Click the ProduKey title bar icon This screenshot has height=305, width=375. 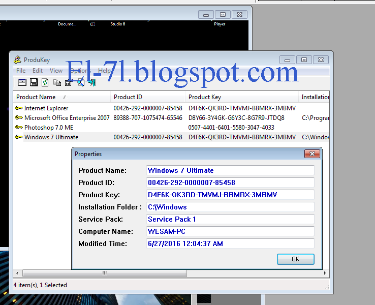17,59
